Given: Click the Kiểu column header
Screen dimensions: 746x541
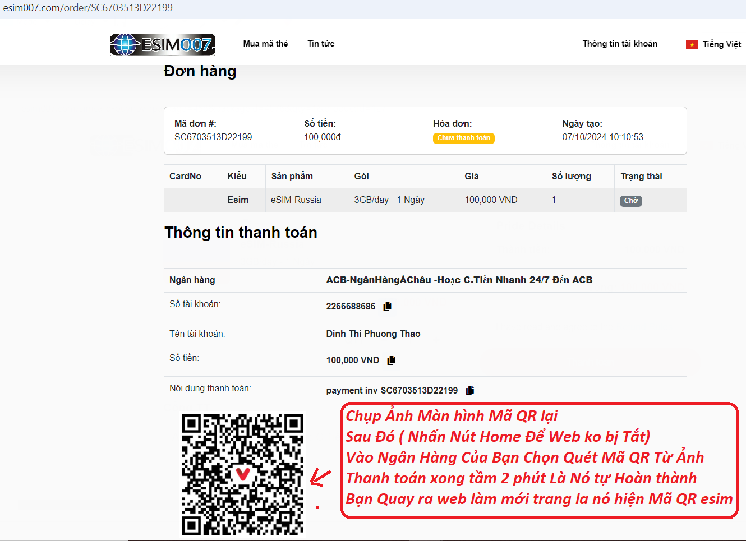Looking at the screenshot, I should [243, 177].
